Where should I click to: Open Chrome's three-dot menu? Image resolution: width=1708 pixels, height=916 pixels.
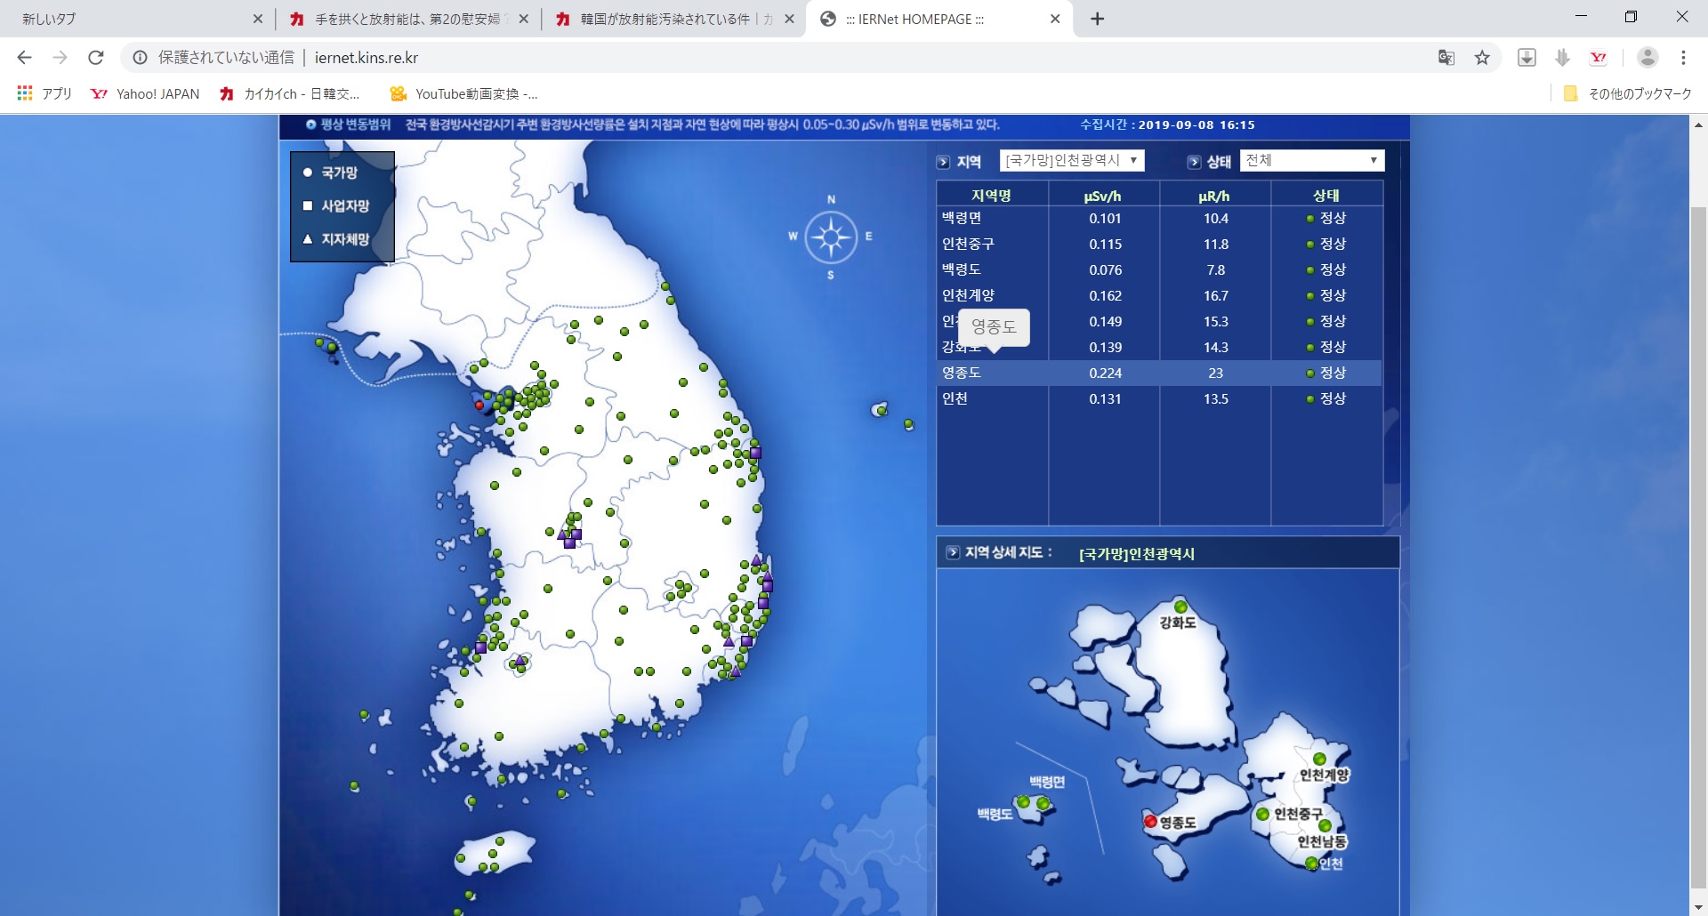pos(1683,58)
